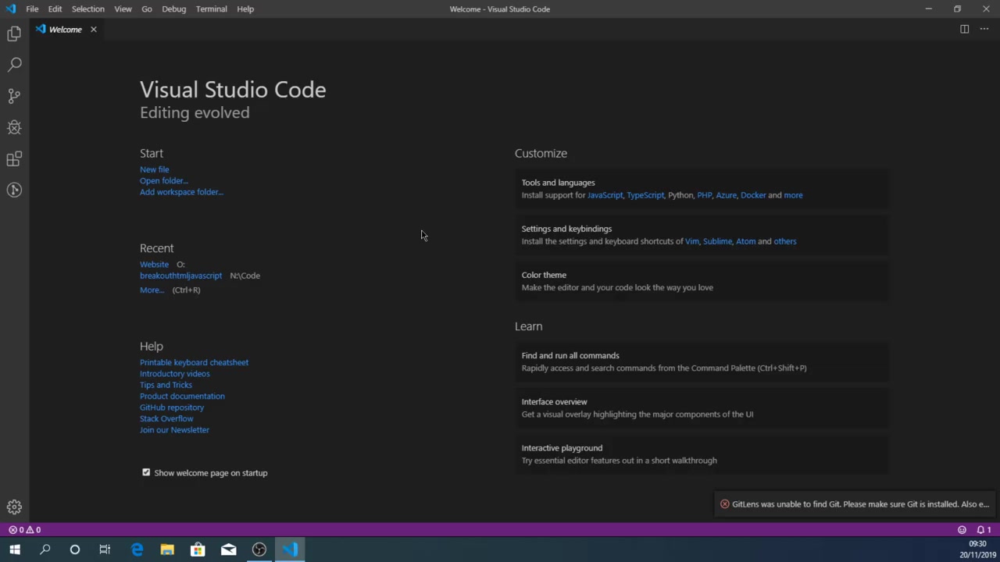The height and width of the screenshot is (562, 1000).
Task: Click the New file link
Action: (x=154, y=169)
